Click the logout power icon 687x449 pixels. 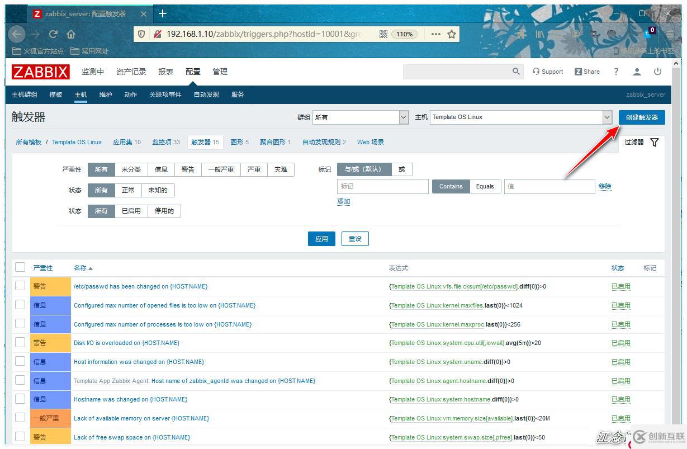click(x=657, y=72)
